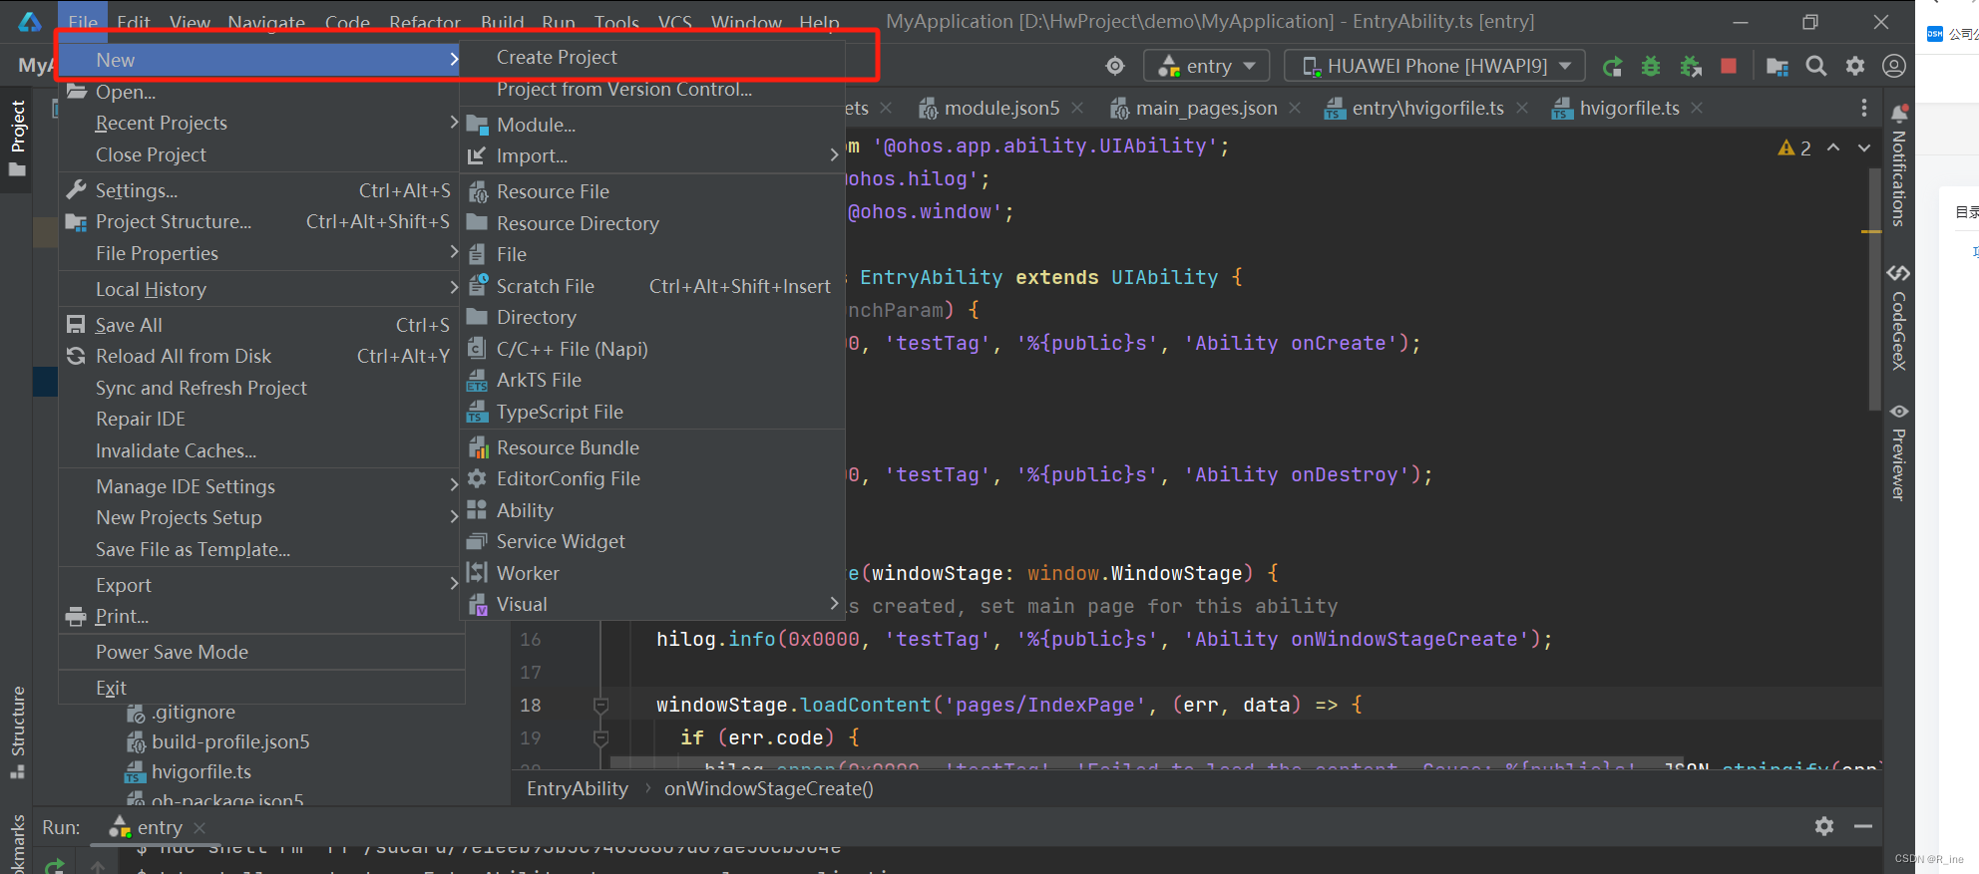Open Run panel settings gear
Viewport: 1979px width, 874px height.
tap(1824, 826)
